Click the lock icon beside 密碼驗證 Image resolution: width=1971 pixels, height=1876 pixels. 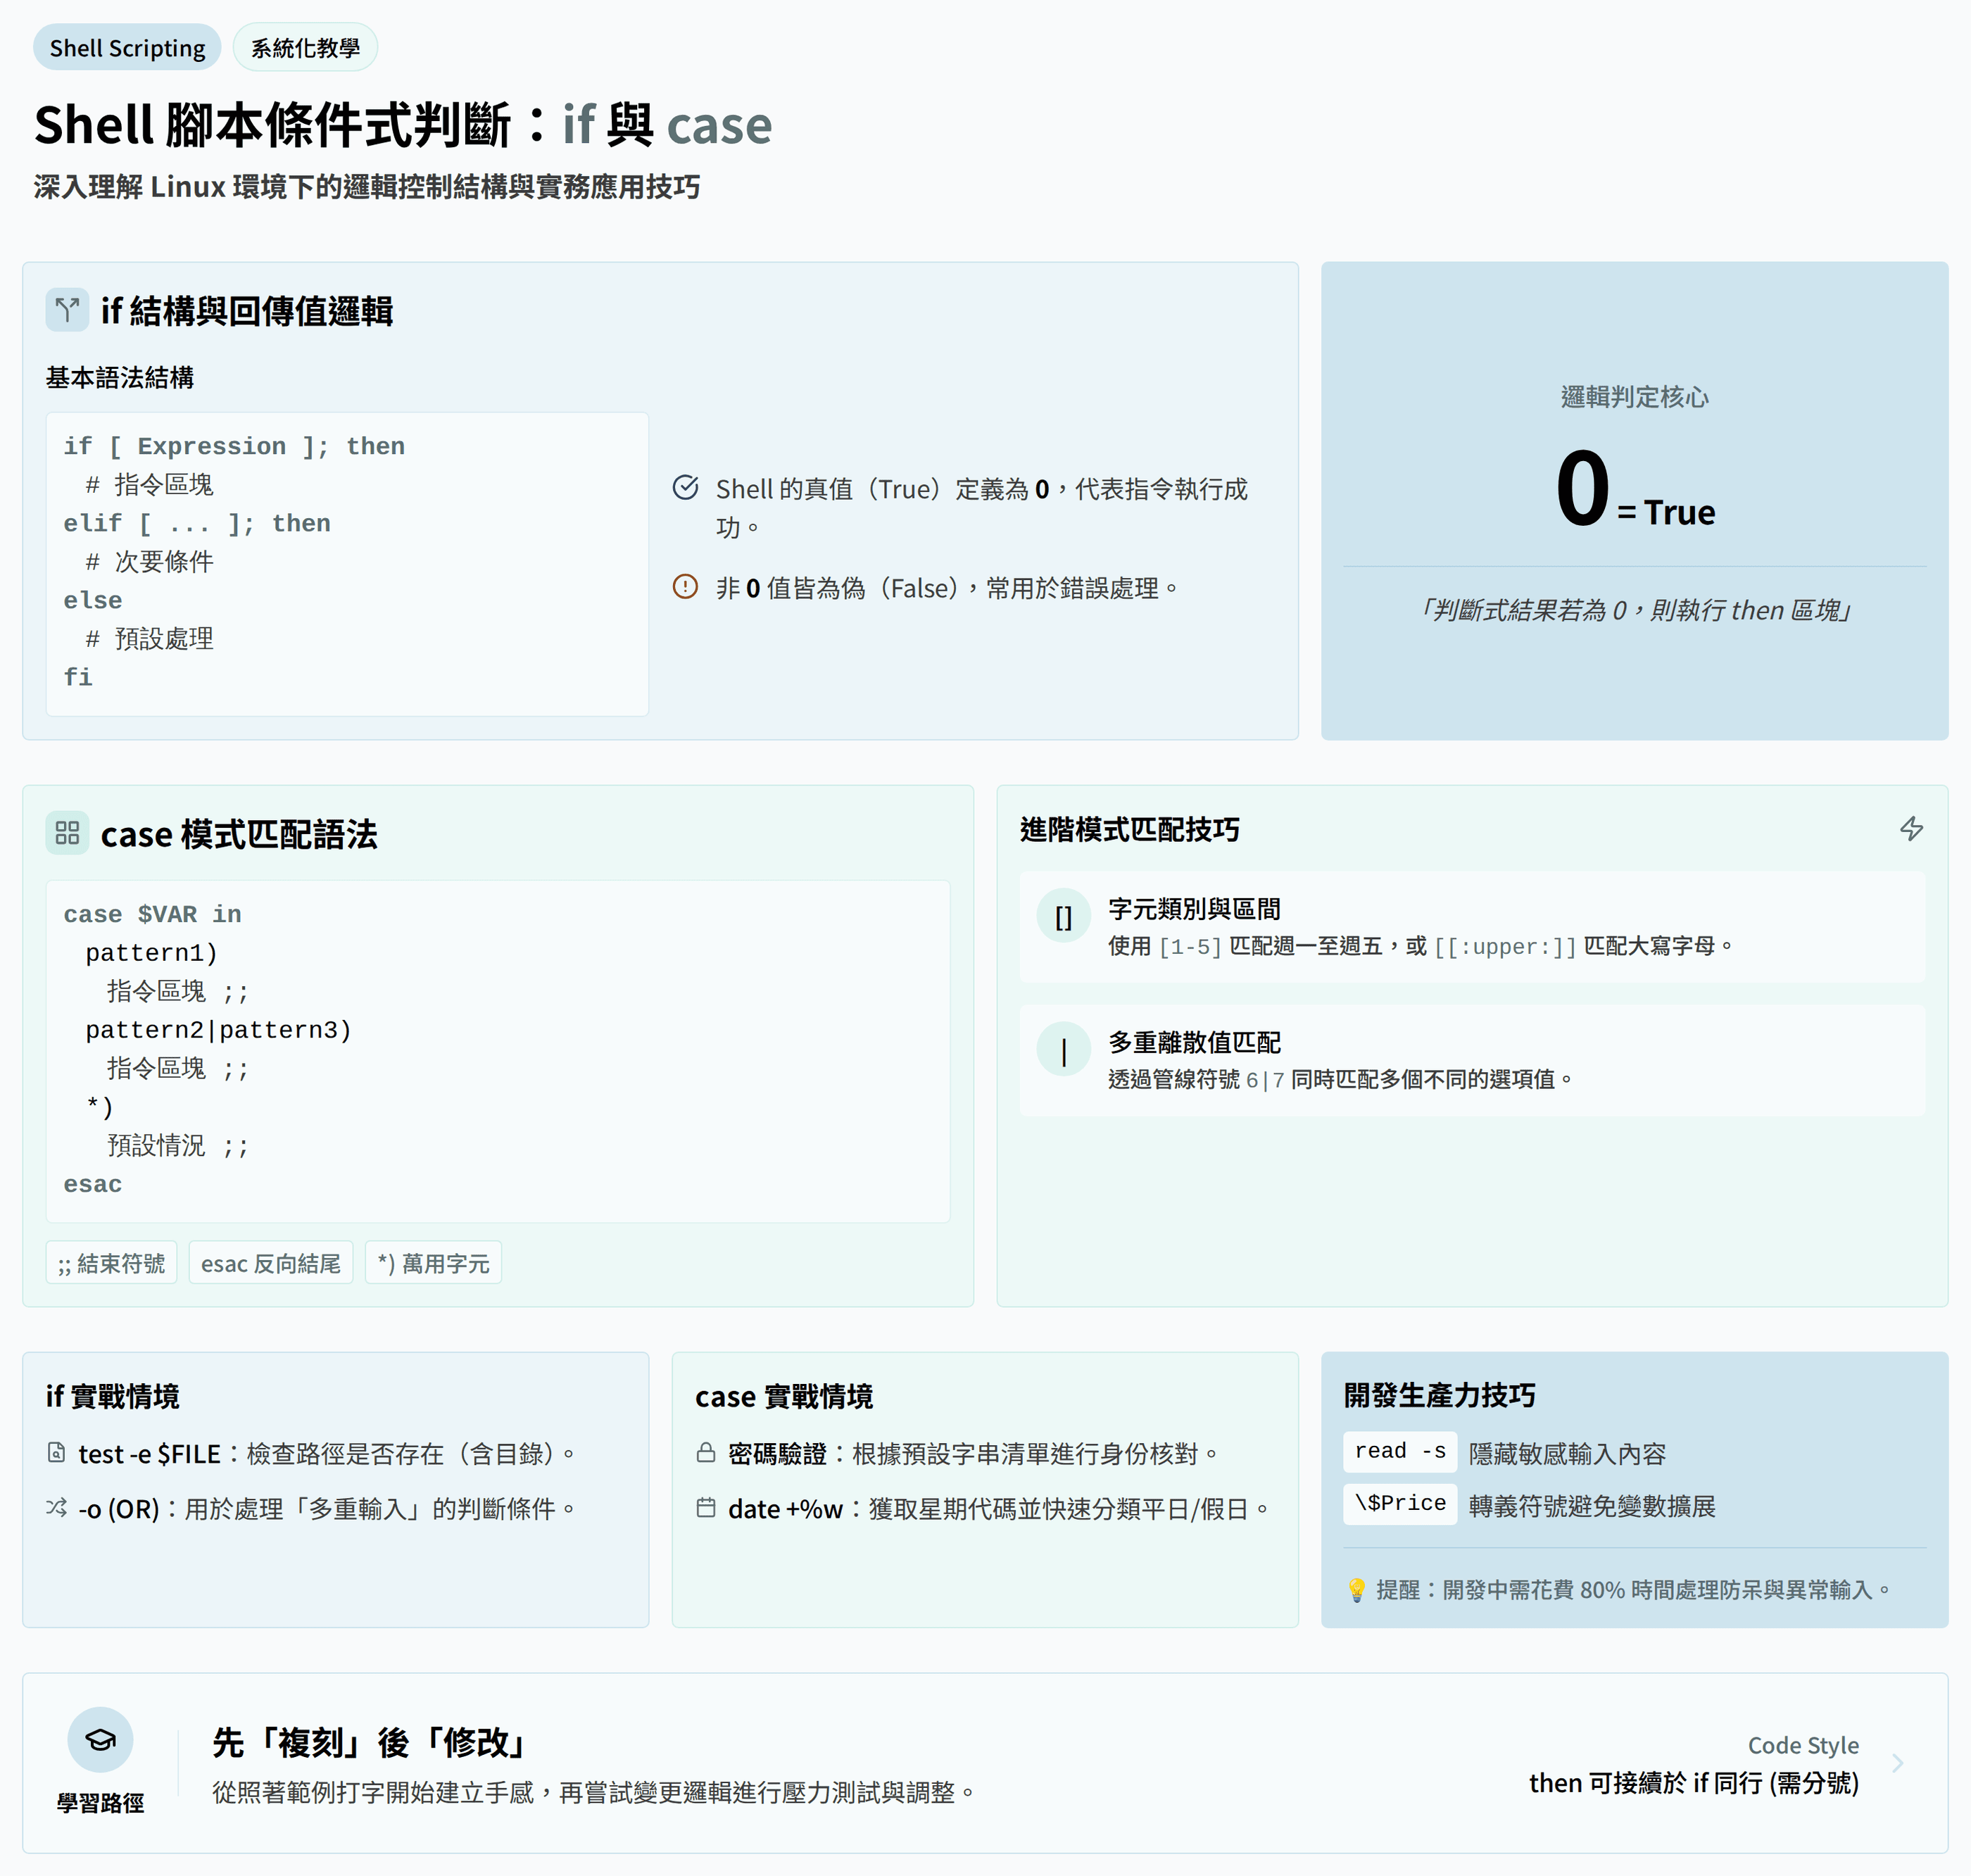point(706,1452)
